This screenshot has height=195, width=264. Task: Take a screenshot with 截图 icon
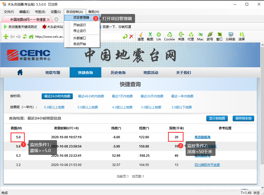click(x=150, y=36)
